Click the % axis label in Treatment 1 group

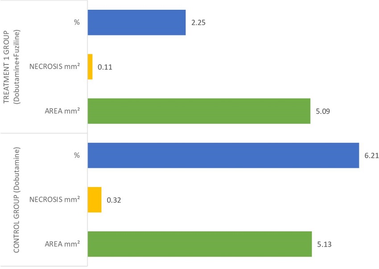(77, 22)
